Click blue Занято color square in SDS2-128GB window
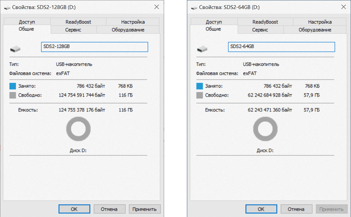 (x=12, y=86)
